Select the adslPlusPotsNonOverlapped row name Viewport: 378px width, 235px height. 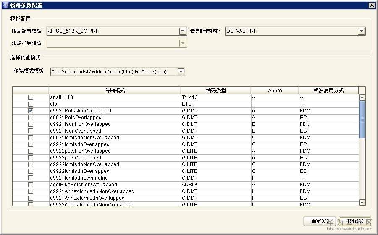pyautogui.click(x=84, y=185)
